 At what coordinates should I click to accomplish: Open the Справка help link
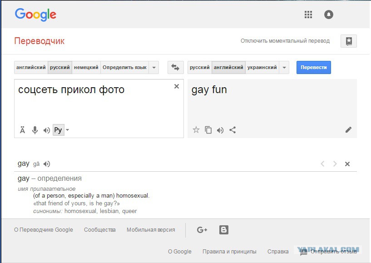pos(278,251)
